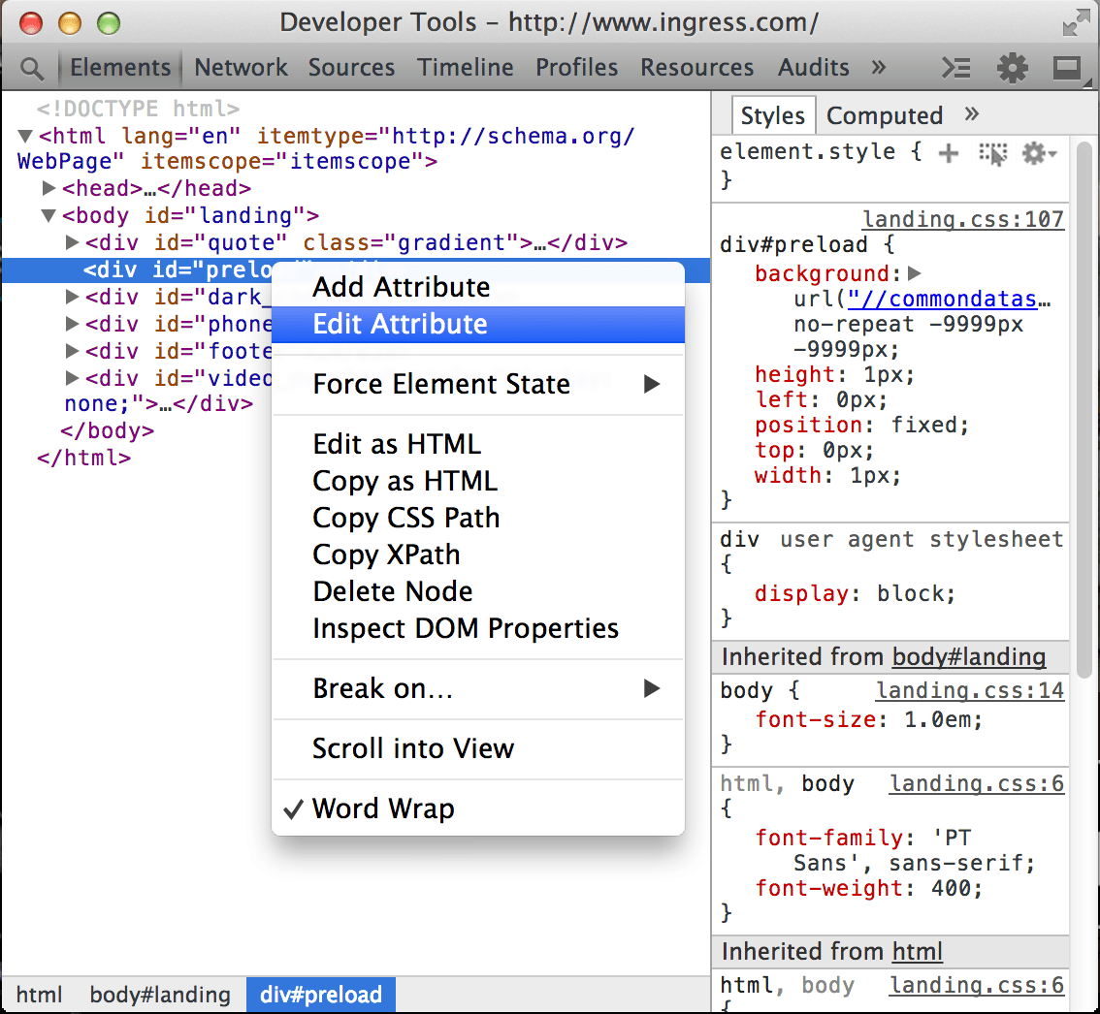Switch to the Network tab
1100x1014 pixels.
(x=241, y=67)
